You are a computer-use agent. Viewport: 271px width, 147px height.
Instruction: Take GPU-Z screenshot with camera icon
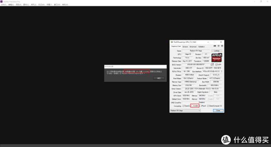point(215,46)
